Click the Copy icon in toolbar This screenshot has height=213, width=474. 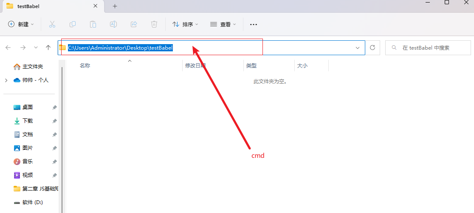coord(73,25)
